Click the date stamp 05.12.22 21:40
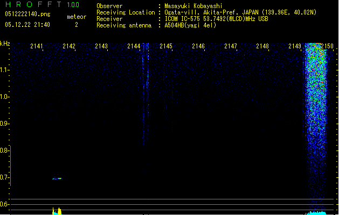Image resolution: width=339 pixels, height=215 pixels. pos(27,25)
